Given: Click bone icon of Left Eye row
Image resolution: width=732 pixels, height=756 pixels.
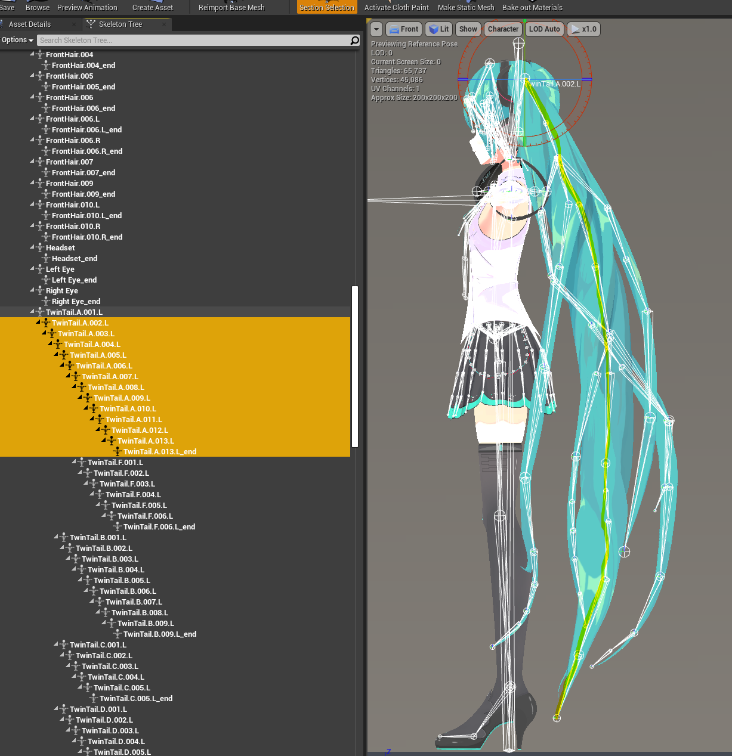Looking at the screenshot, I should [x=40, y=269].
